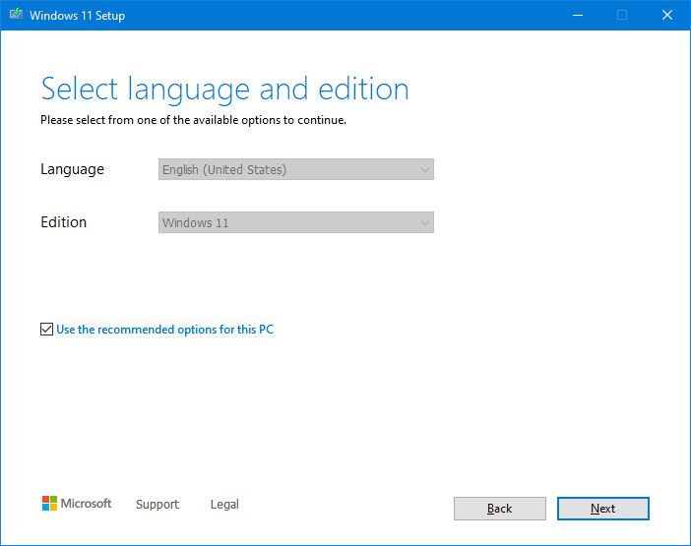Image resolution: width=691 pixels, height=546 pixels.
Task: Click the grayed-out maximize button
Action: [622, 16]
